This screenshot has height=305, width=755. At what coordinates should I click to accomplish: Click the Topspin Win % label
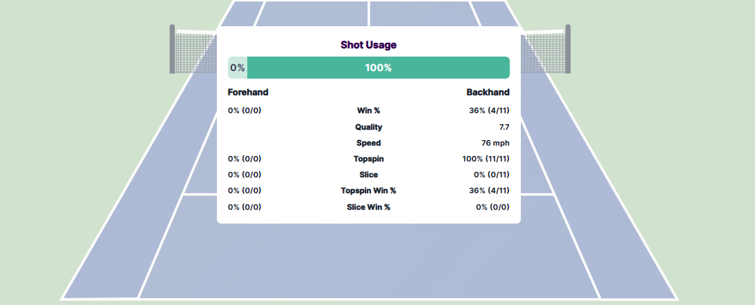tap(368, 190)
